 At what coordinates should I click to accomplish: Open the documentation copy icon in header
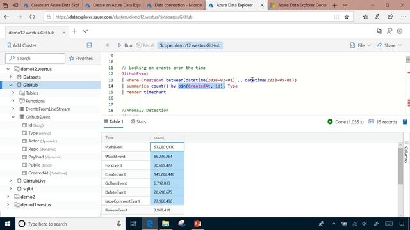[379, 31]
